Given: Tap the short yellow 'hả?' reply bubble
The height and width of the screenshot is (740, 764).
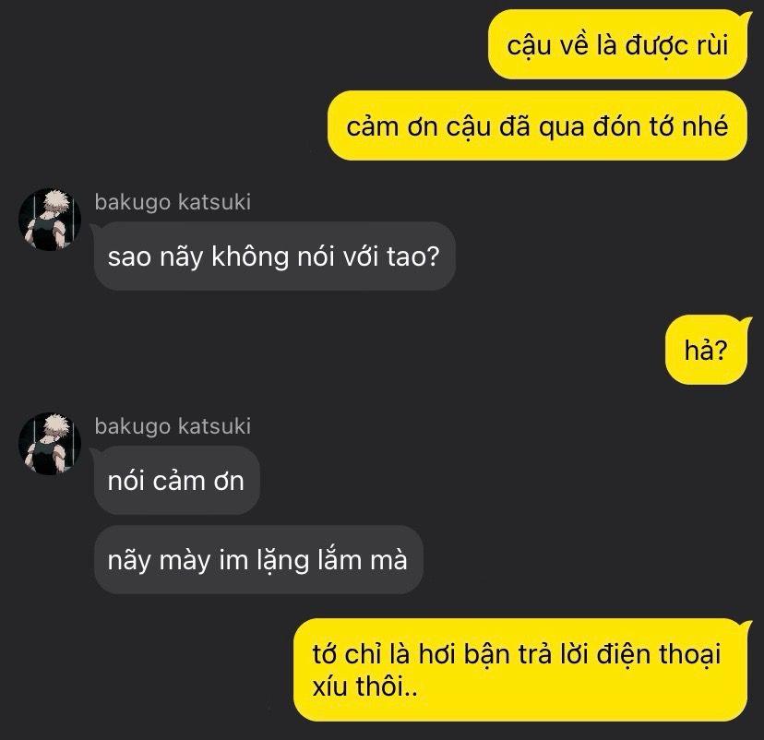Looking at the screenshot, I should pyautogui.click(x=706, y=350).
